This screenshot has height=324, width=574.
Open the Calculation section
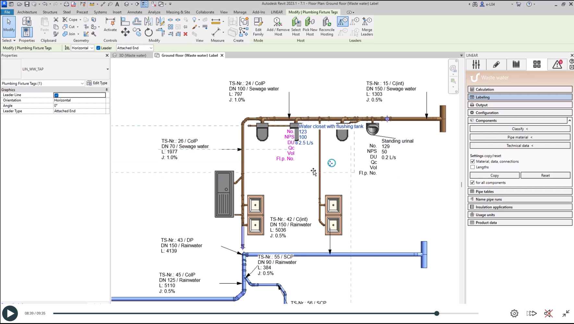[x=520, y=89]
